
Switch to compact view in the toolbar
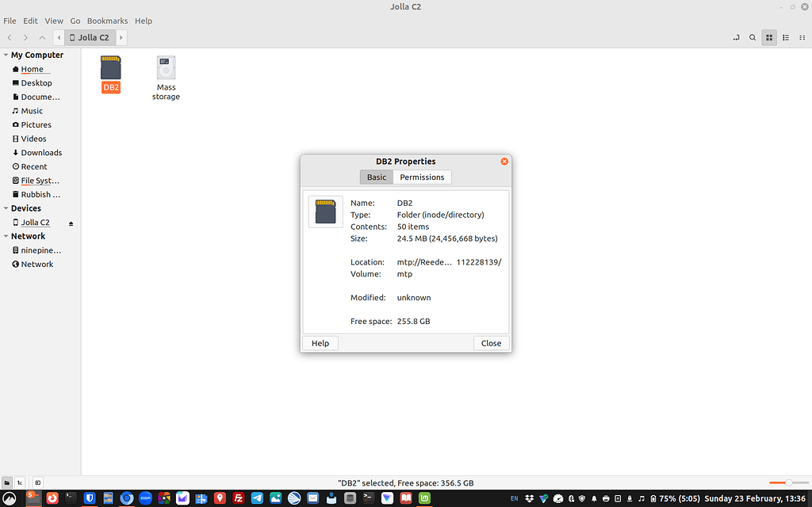(x=803, y=37)
